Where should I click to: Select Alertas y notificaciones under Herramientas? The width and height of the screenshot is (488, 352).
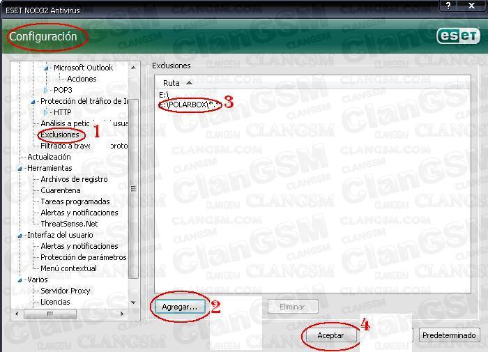[79, 213]
